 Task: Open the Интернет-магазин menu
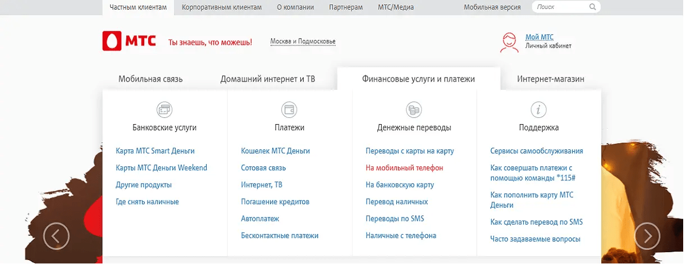551,79
